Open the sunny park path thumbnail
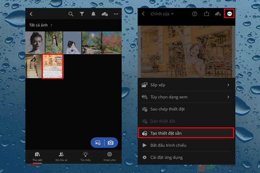Viewport: 260px width, 173px height. [x=92, y=43]
